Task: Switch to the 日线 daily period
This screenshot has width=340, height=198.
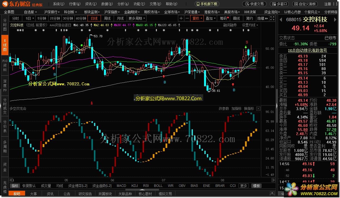Action: (94, 18)
